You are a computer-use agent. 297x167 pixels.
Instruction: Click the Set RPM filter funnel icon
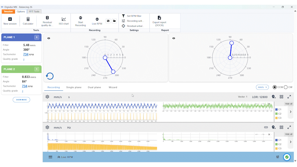tap(123, 16)
